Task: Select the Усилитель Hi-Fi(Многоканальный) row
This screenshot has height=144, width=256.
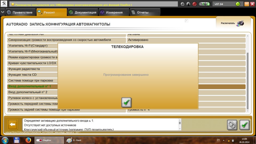Action: [x=32, y=51]
